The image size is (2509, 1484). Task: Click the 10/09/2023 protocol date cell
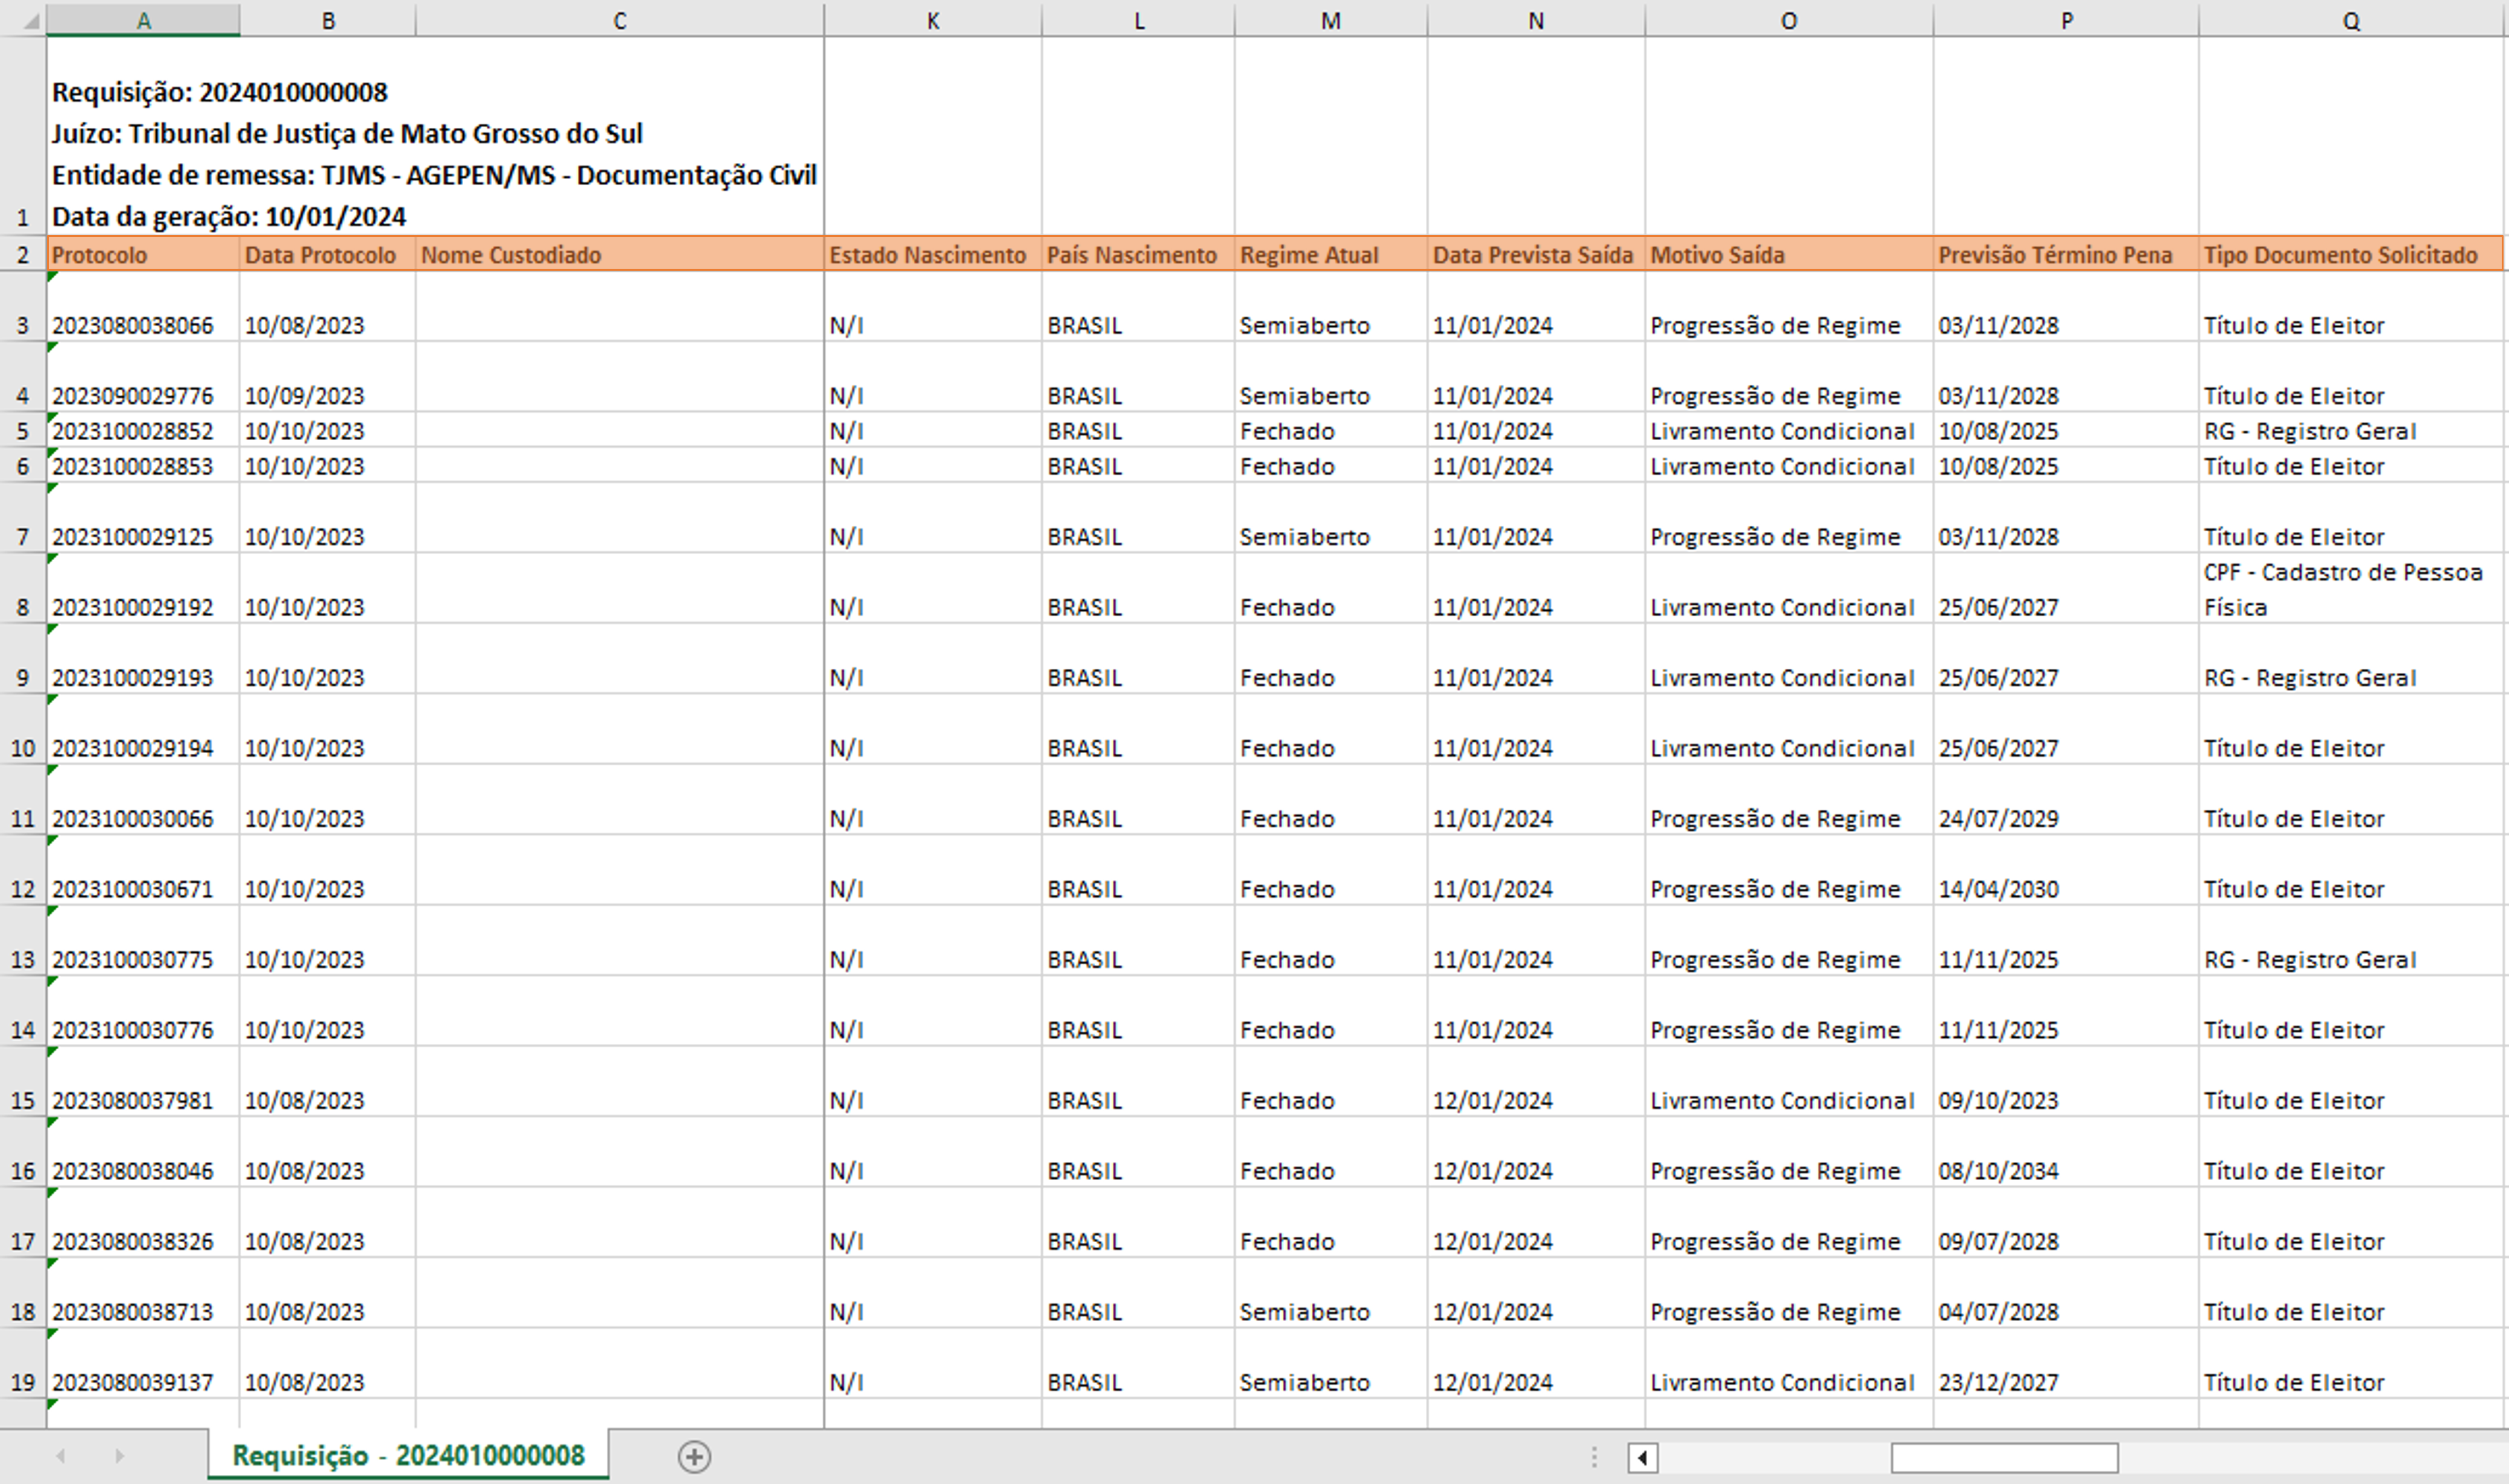(327, 377)
